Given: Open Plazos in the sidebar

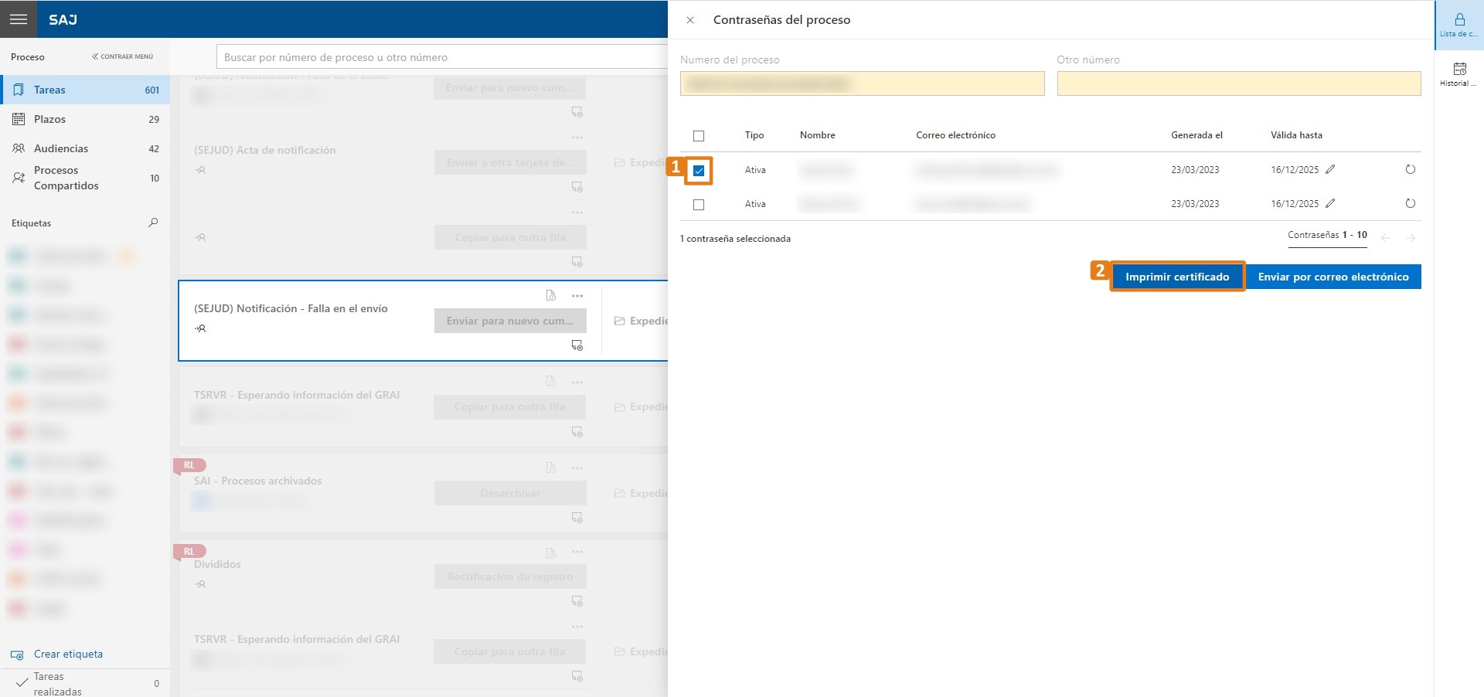Looking at the screenshot, I should pyautogui.click(x=85, y=119).
